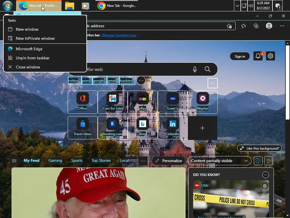The height and width of the screenshot is (218, 290).
Task: Open the eBay quick link tile
Action: [x=143, y=102]
